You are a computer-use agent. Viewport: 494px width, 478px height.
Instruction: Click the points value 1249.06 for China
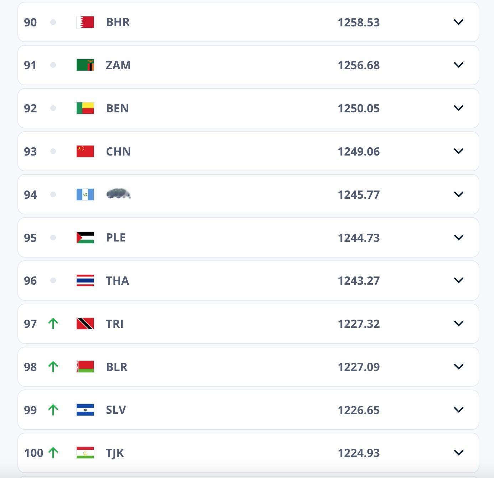point(359,151)
